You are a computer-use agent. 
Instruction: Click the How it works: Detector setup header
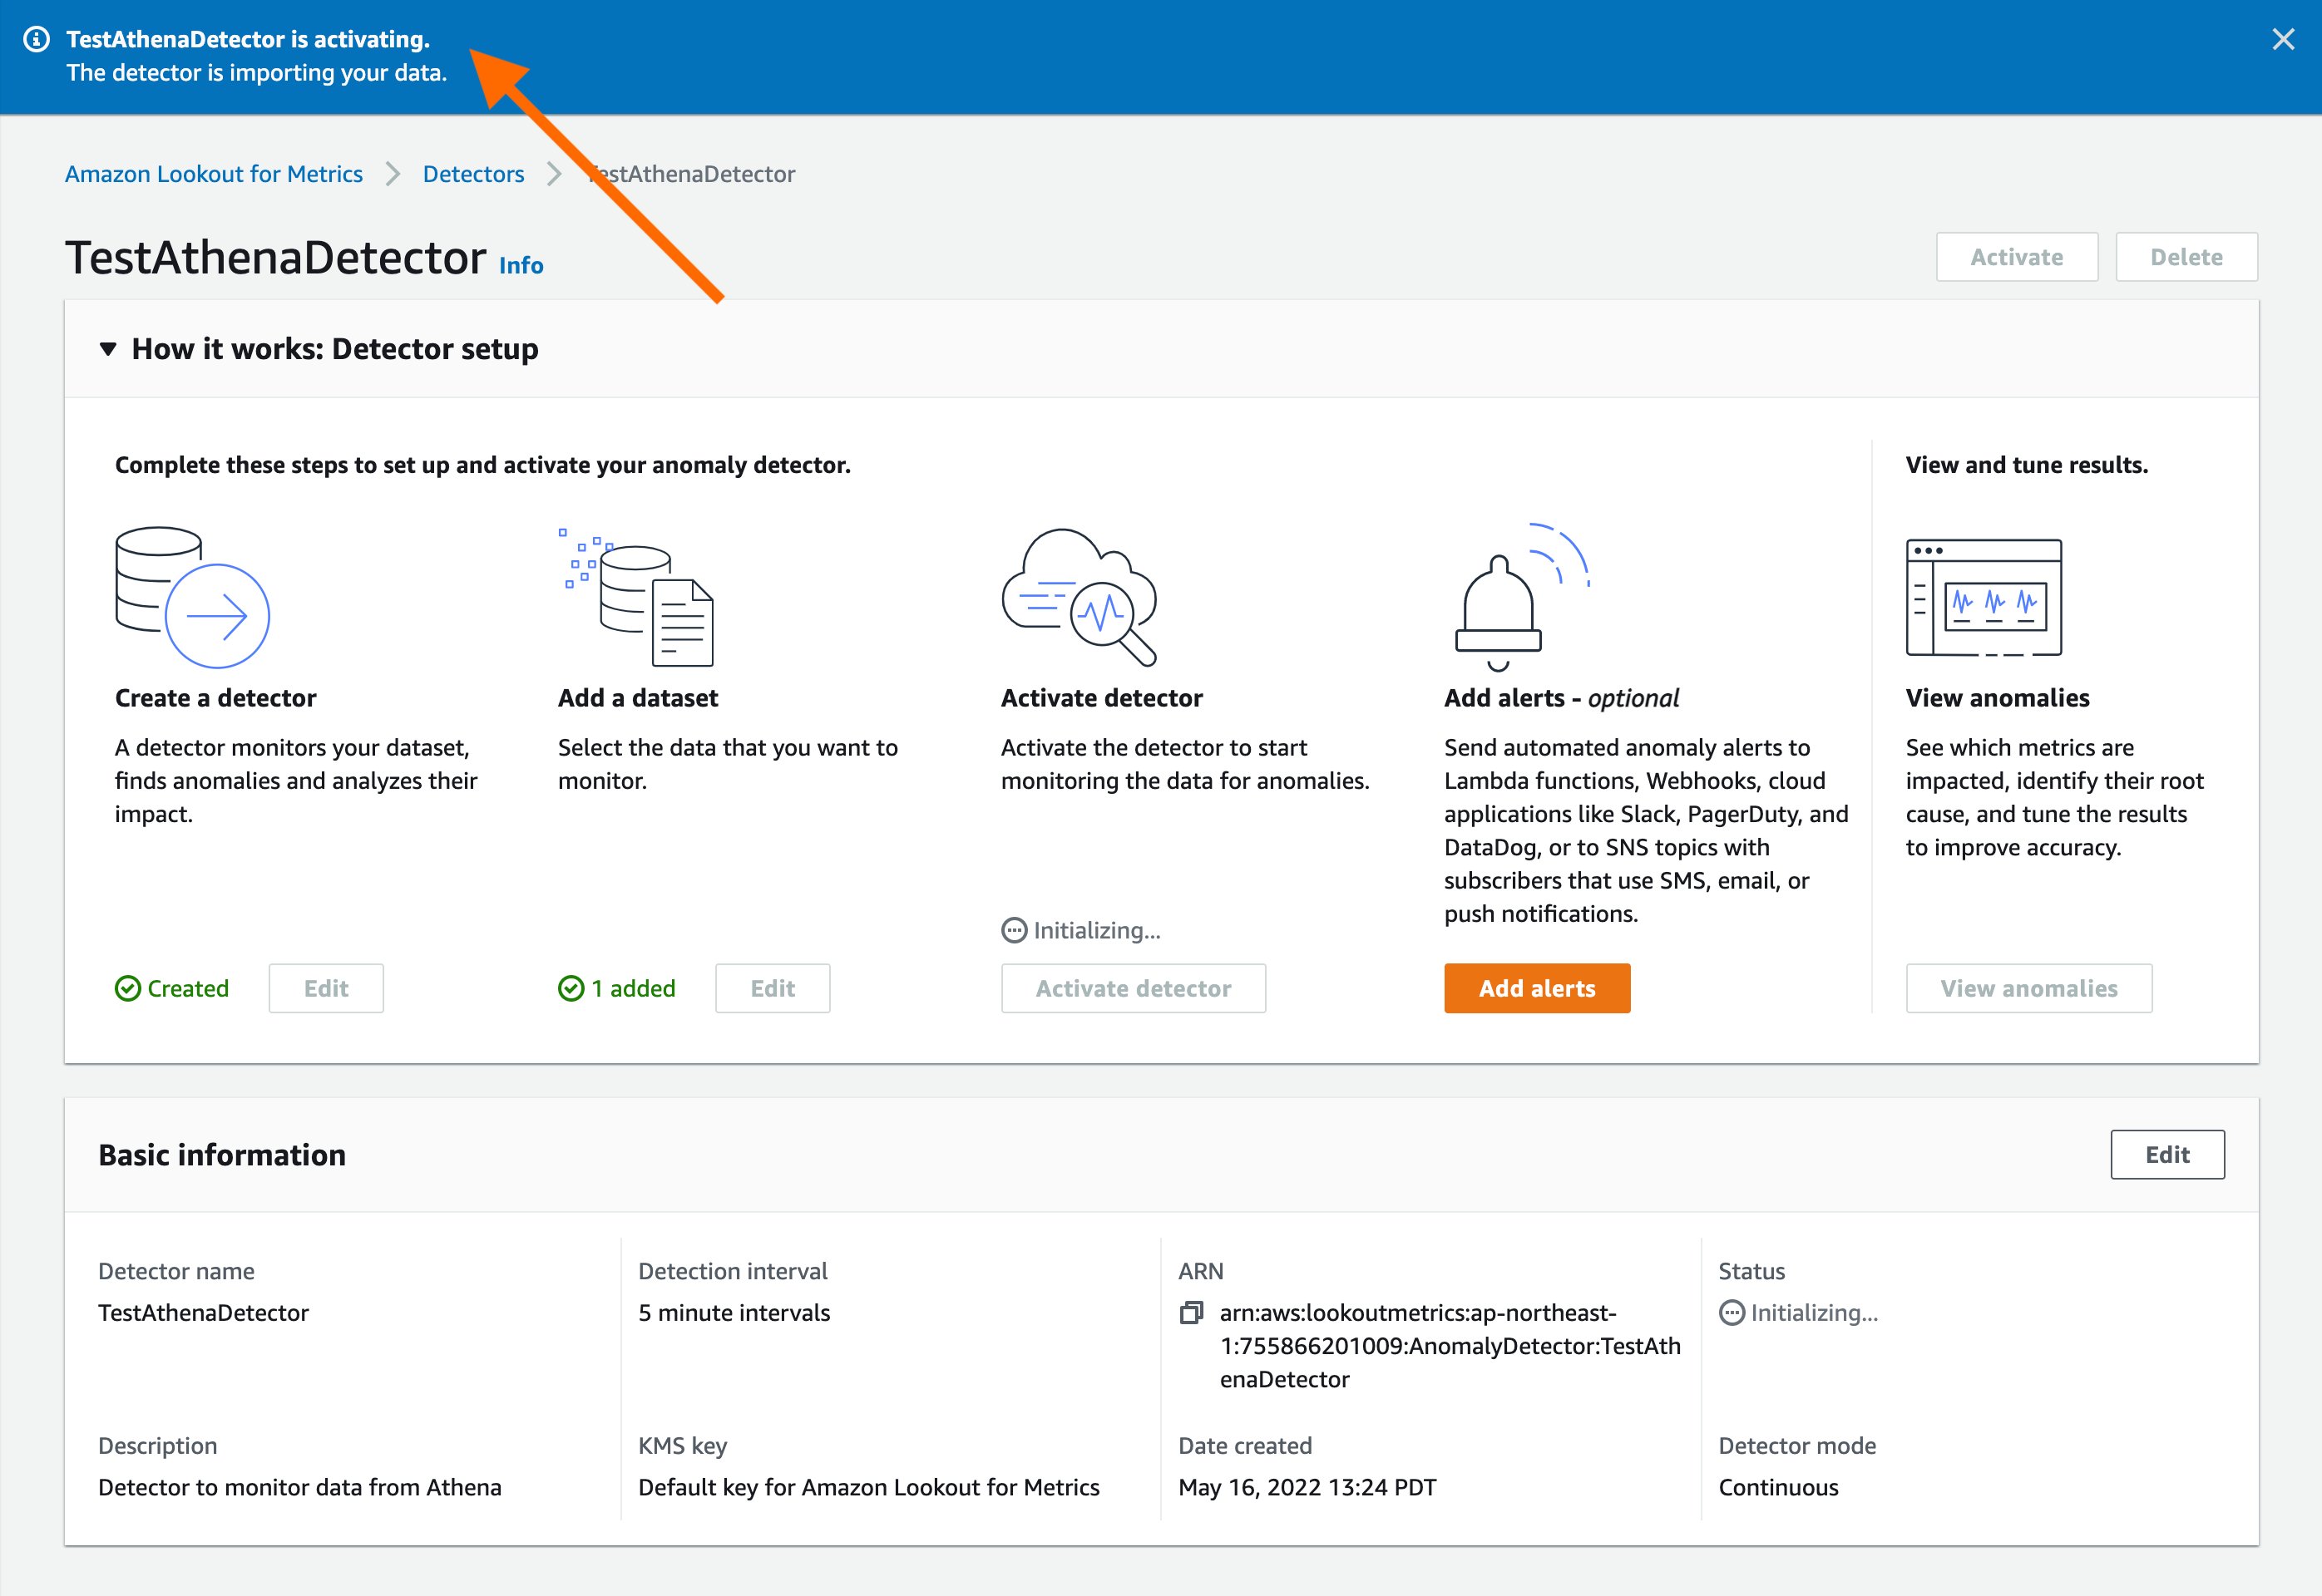(335, 349)
